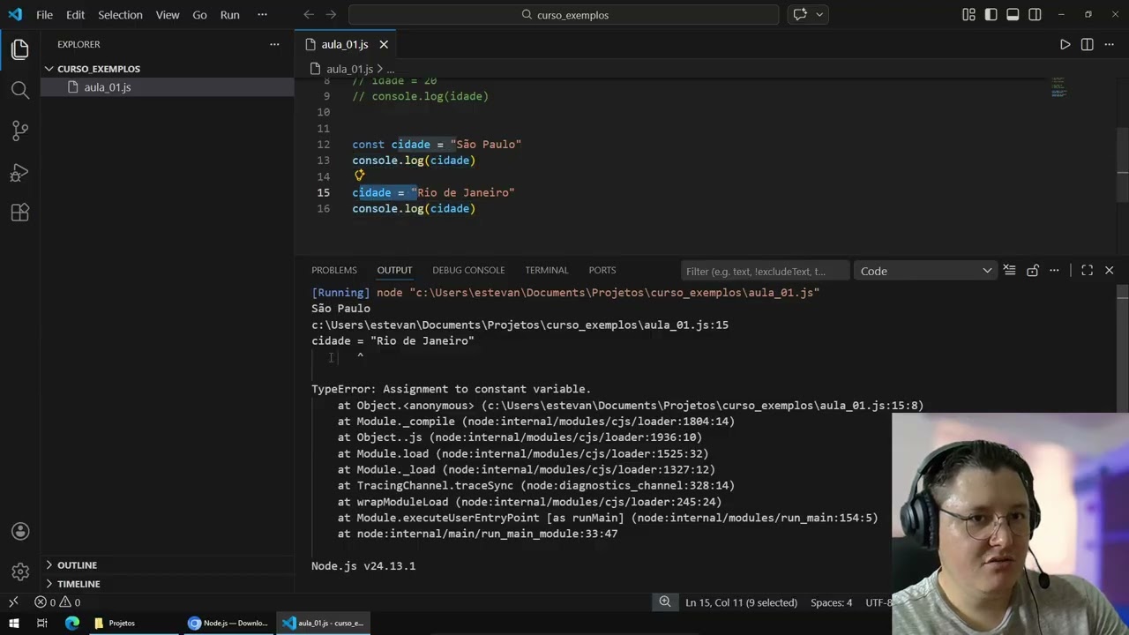
Task: Open the Go menu
Action: pos(199,15)
